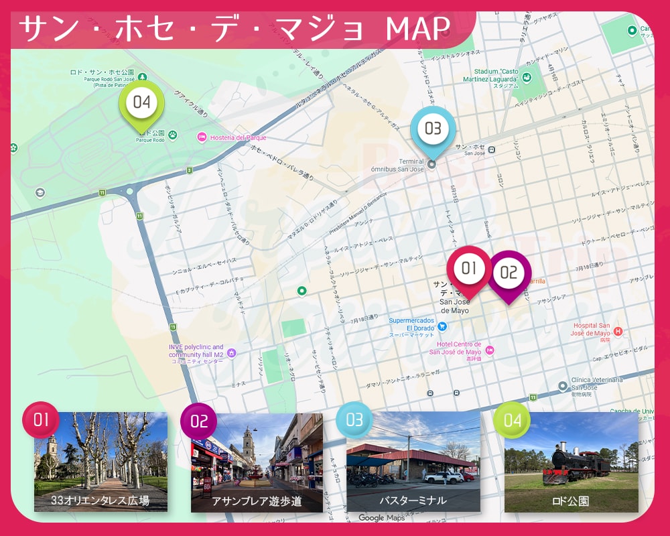Click the Hotel Centro de San José icon

[490, 350]
